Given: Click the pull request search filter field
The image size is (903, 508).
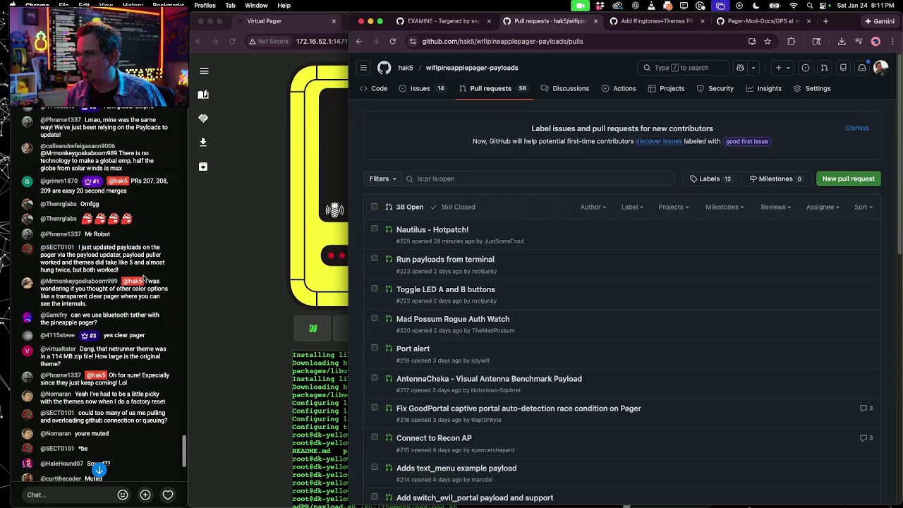Looking at the screenshot, I should pyautogui.click(x=538, y=179).
